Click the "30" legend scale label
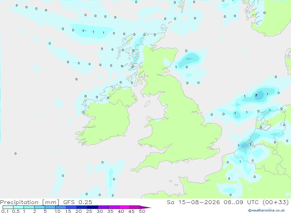291x213 pixels. (100, 211)
